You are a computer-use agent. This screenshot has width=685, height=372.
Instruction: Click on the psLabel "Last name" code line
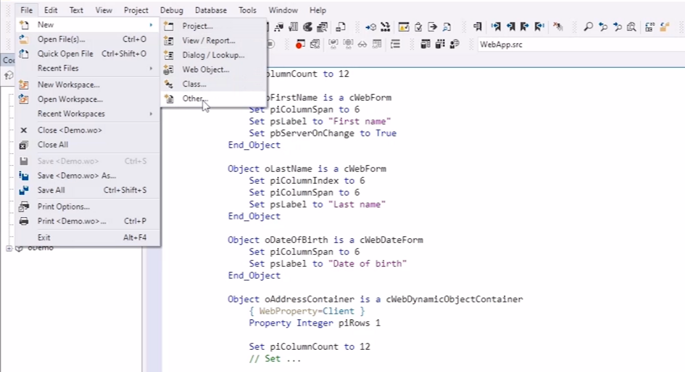(x=317, y=205)
